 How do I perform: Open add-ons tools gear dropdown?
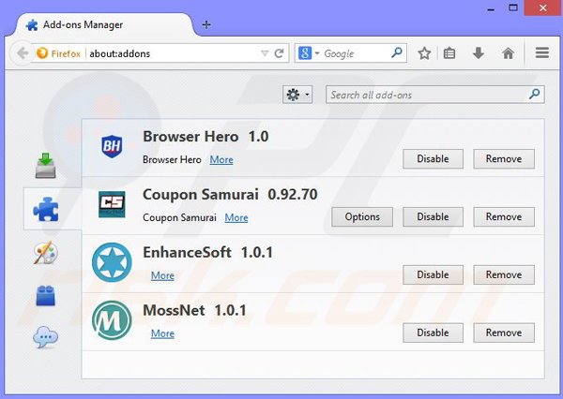(297, 95)
